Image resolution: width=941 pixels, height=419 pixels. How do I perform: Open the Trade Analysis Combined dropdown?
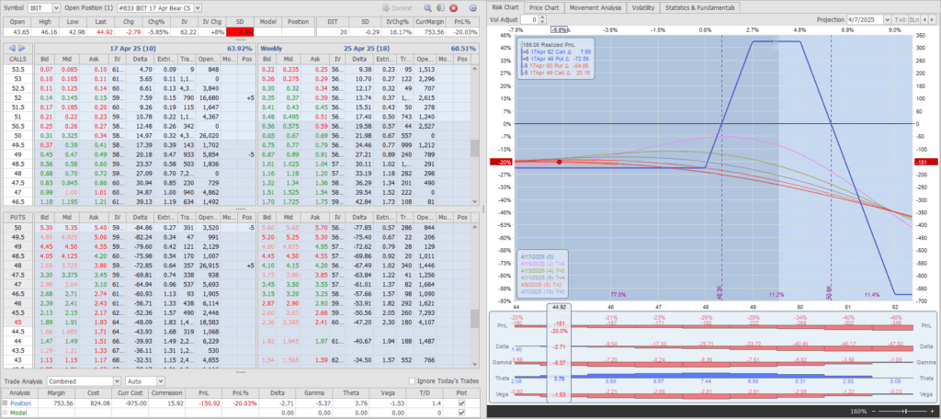pyautogui.click(x=117, y=380)
